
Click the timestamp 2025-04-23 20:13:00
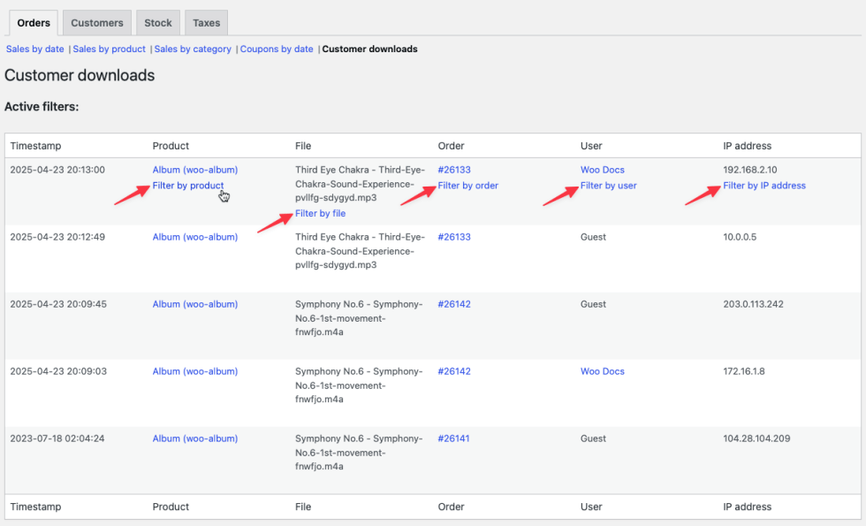pos(57,170)
